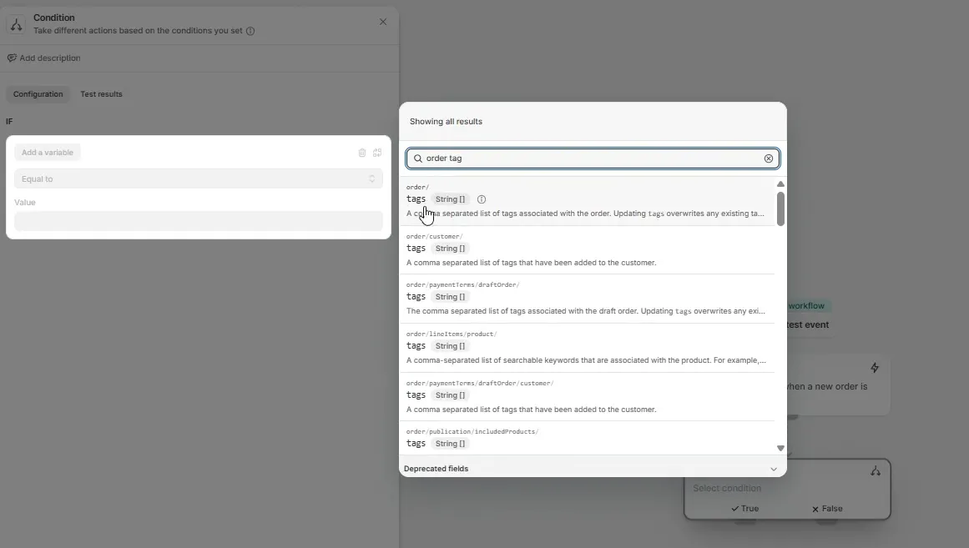Clear the order tag search field
969x548 pixels.
pos(768,158)
